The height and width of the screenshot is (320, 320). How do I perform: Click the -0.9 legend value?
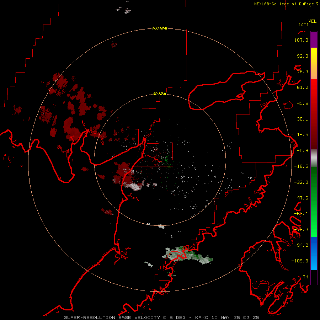click(x=303, y=151)
